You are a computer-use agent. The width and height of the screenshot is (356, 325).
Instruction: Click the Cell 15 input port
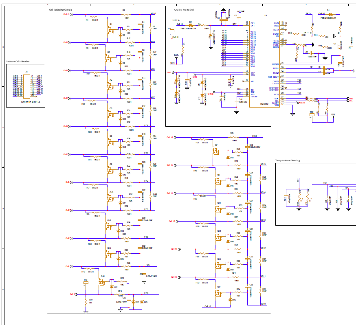[172, 165]
